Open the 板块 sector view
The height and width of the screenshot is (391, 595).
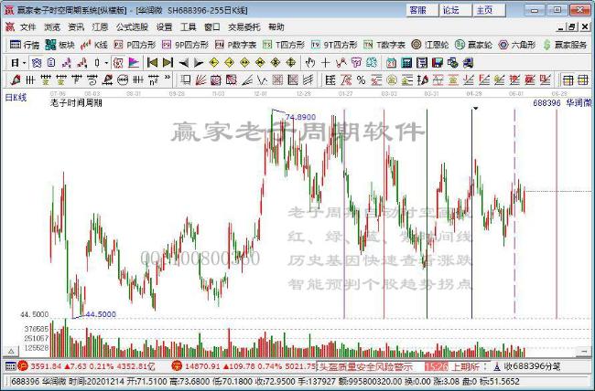point(59,45)
